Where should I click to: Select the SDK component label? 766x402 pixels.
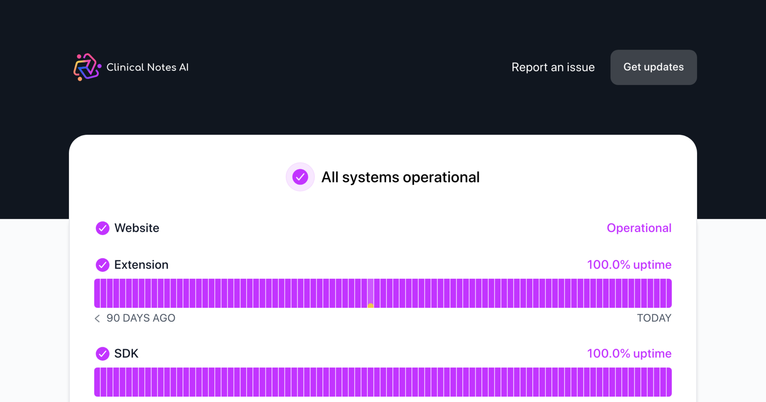126,354
